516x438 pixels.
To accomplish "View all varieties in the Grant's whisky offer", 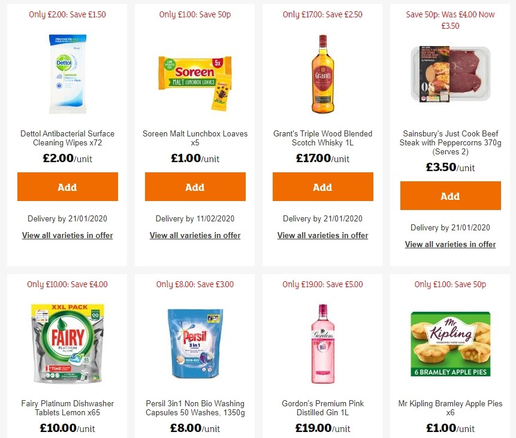I will pos(322,235).
